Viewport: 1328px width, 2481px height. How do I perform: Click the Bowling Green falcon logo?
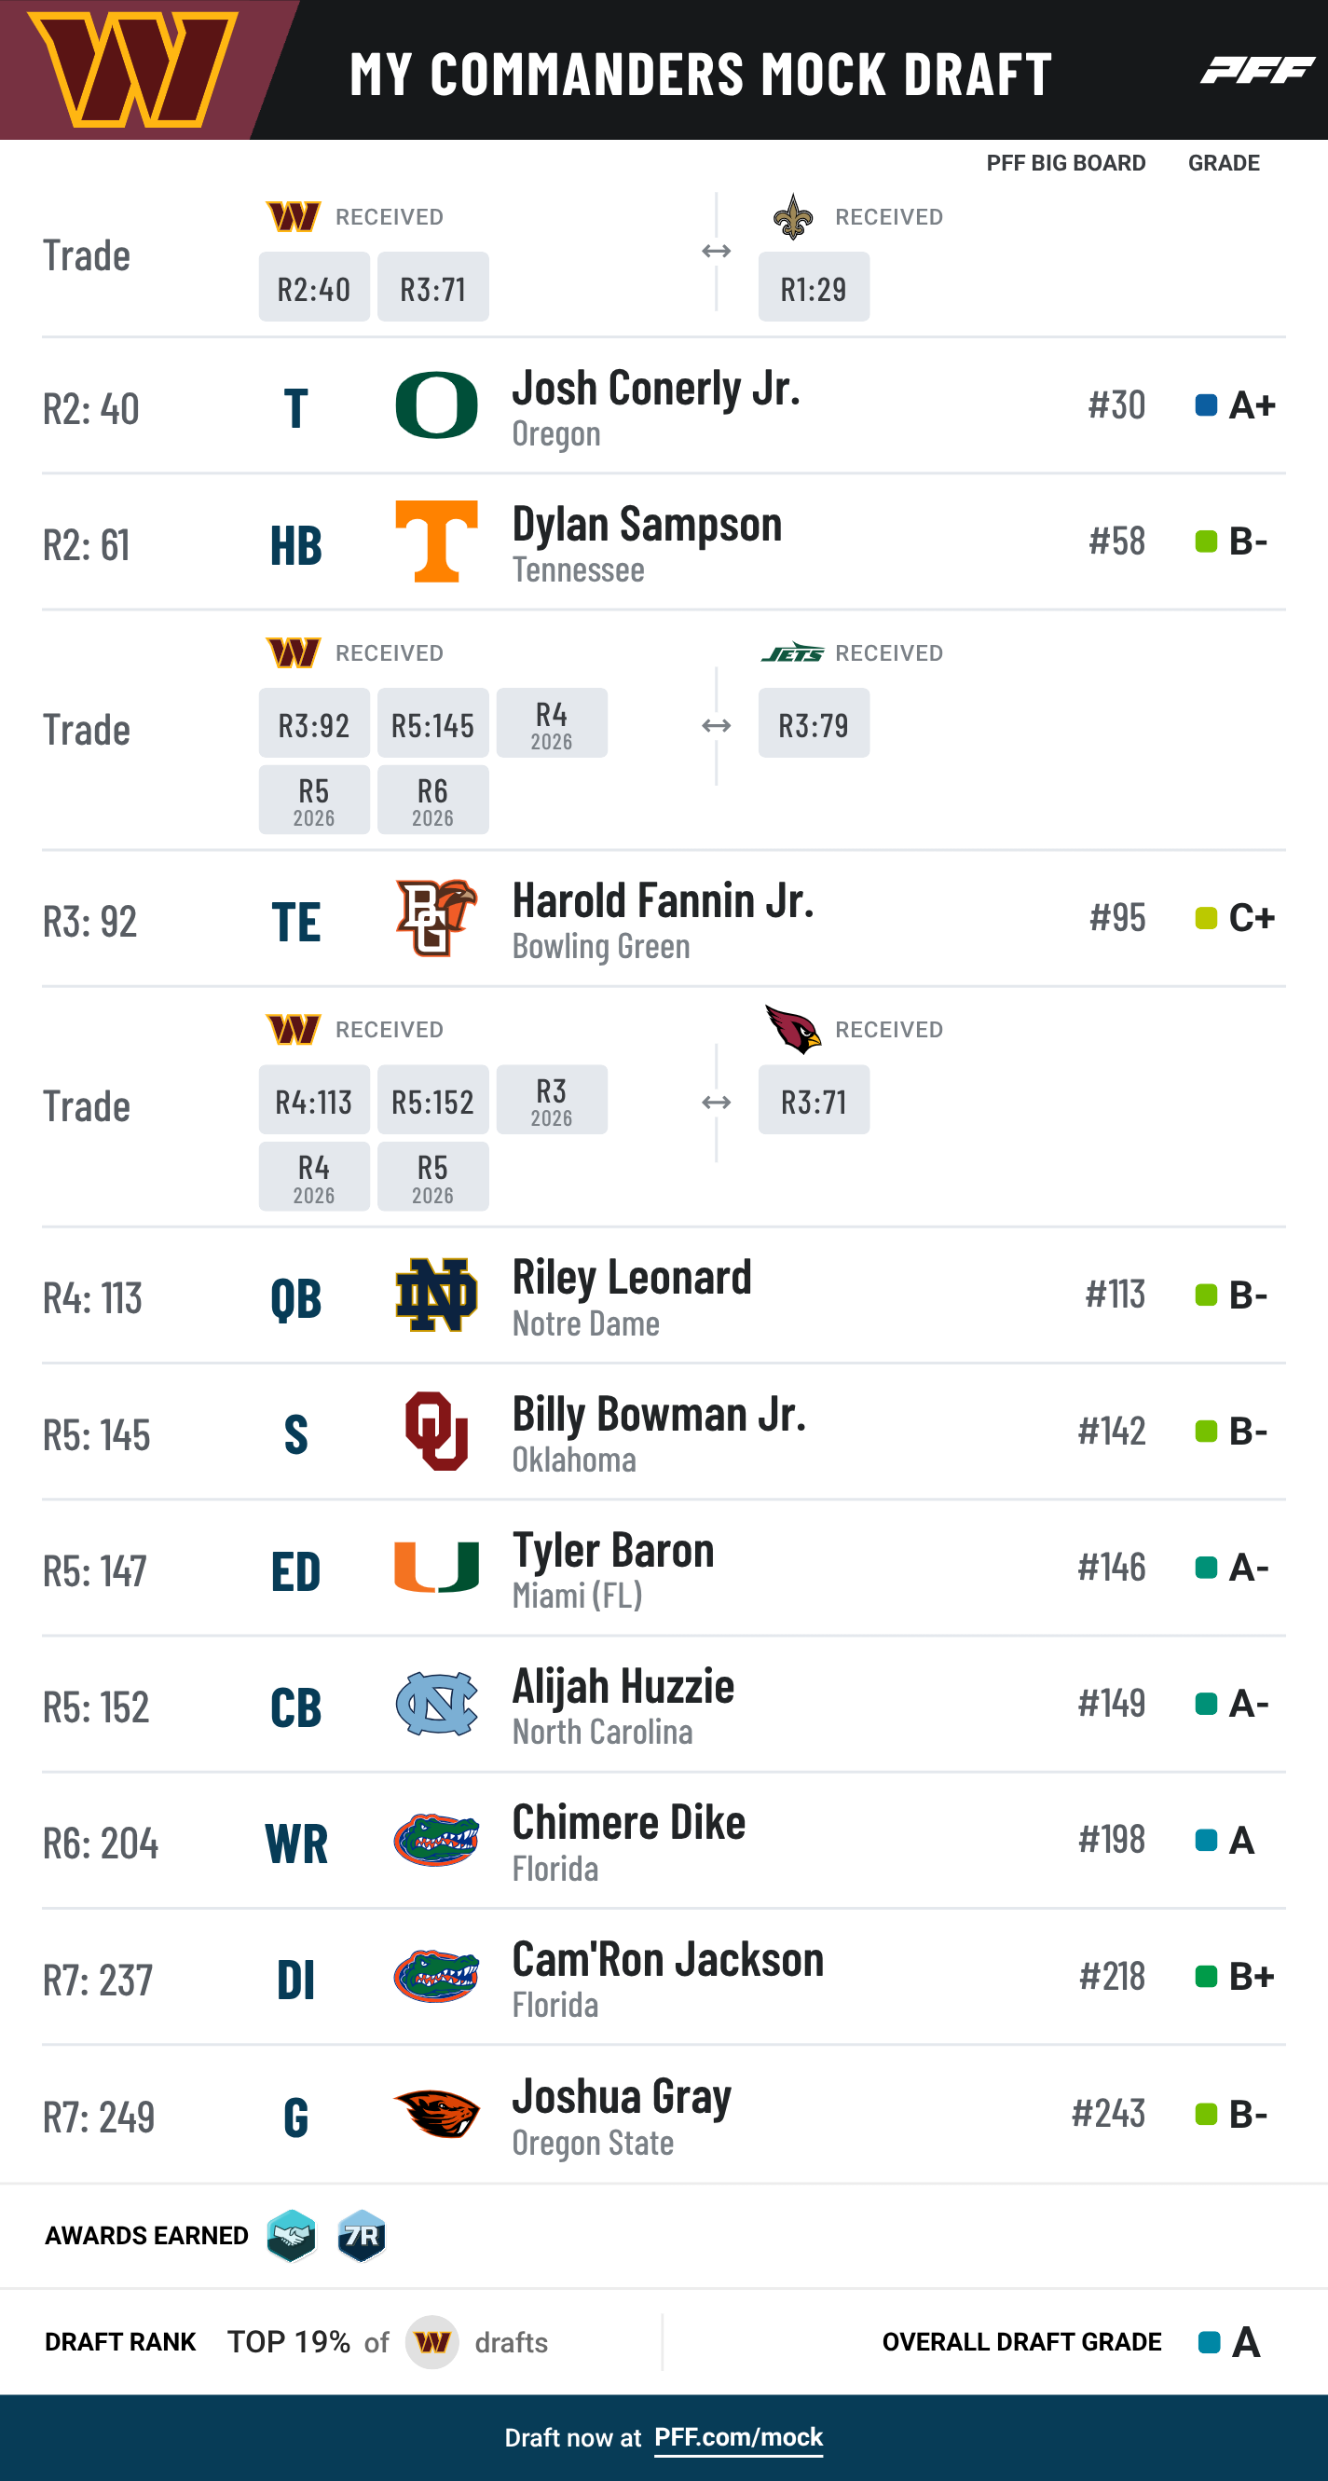pos(436,918)
